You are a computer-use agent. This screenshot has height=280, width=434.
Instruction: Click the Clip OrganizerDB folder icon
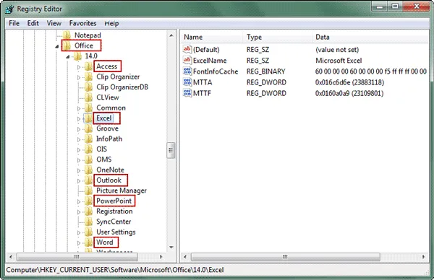[88, 87]
